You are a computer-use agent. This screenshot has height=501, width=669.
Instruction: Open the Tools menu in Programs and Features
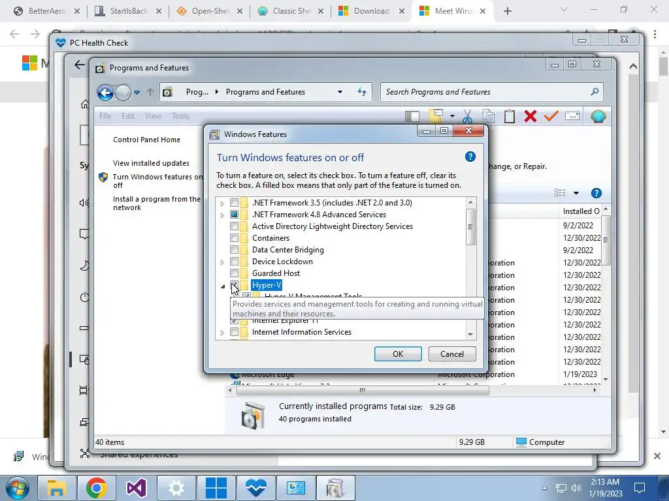click(180, 116)
